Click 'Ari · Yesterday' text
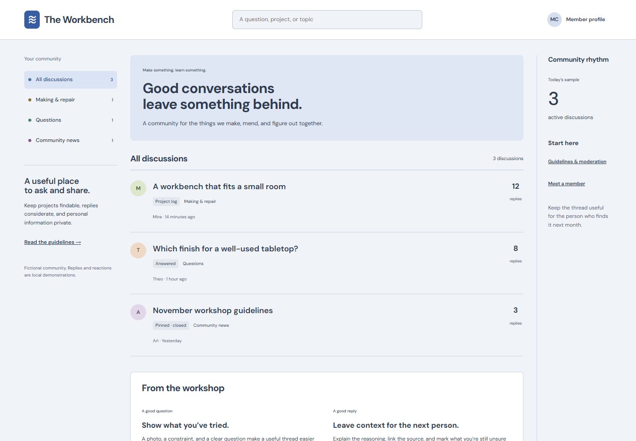This screenshot has height=441, width=636. coord(167,341)
